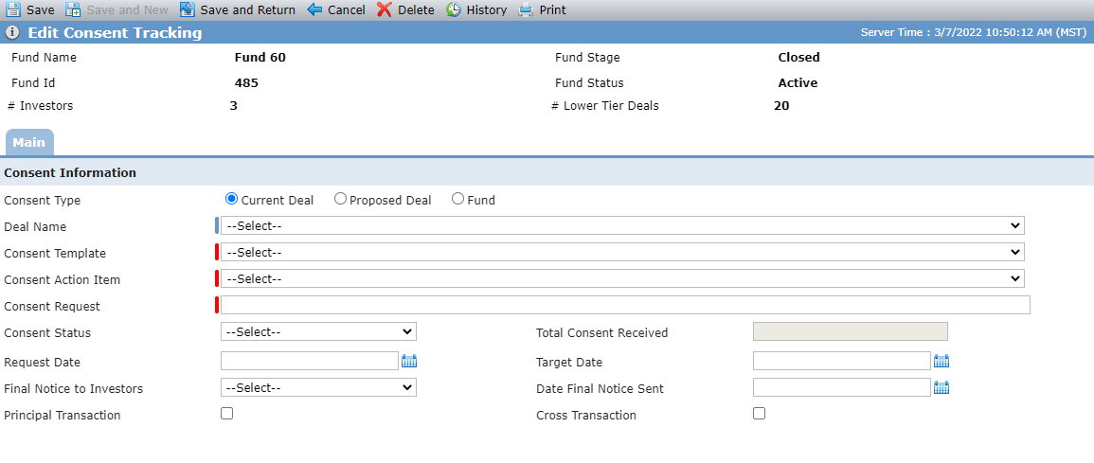This screenshot has width=1094, height=463.
Task: Select the Proposed Deal radio button
Action: click(340, 200)
